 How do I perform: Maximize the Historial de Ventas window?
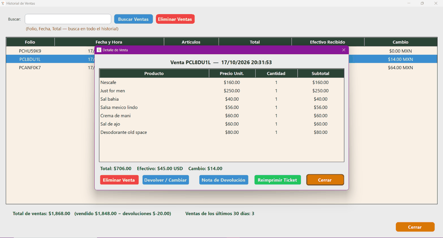point(422,3)
